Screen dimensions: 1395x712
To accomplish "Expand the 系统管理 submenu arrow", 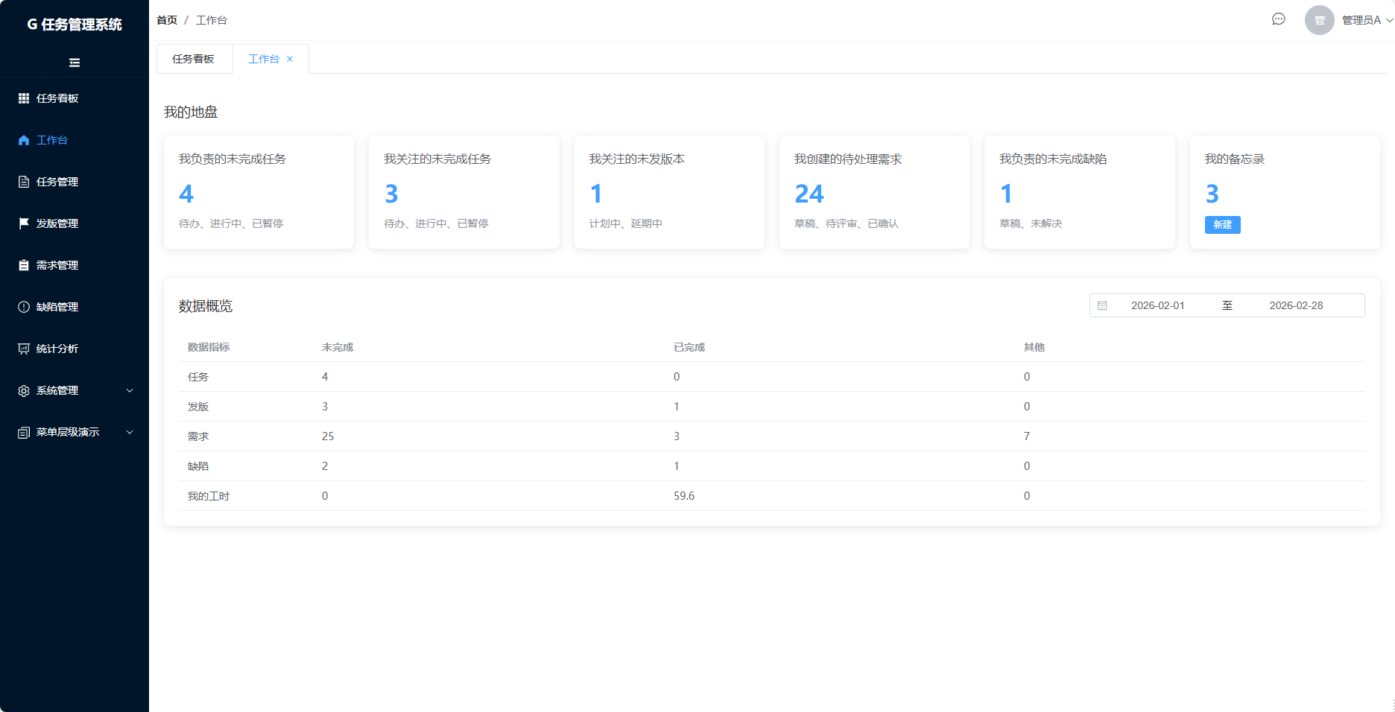I will (x=130, y=390).
